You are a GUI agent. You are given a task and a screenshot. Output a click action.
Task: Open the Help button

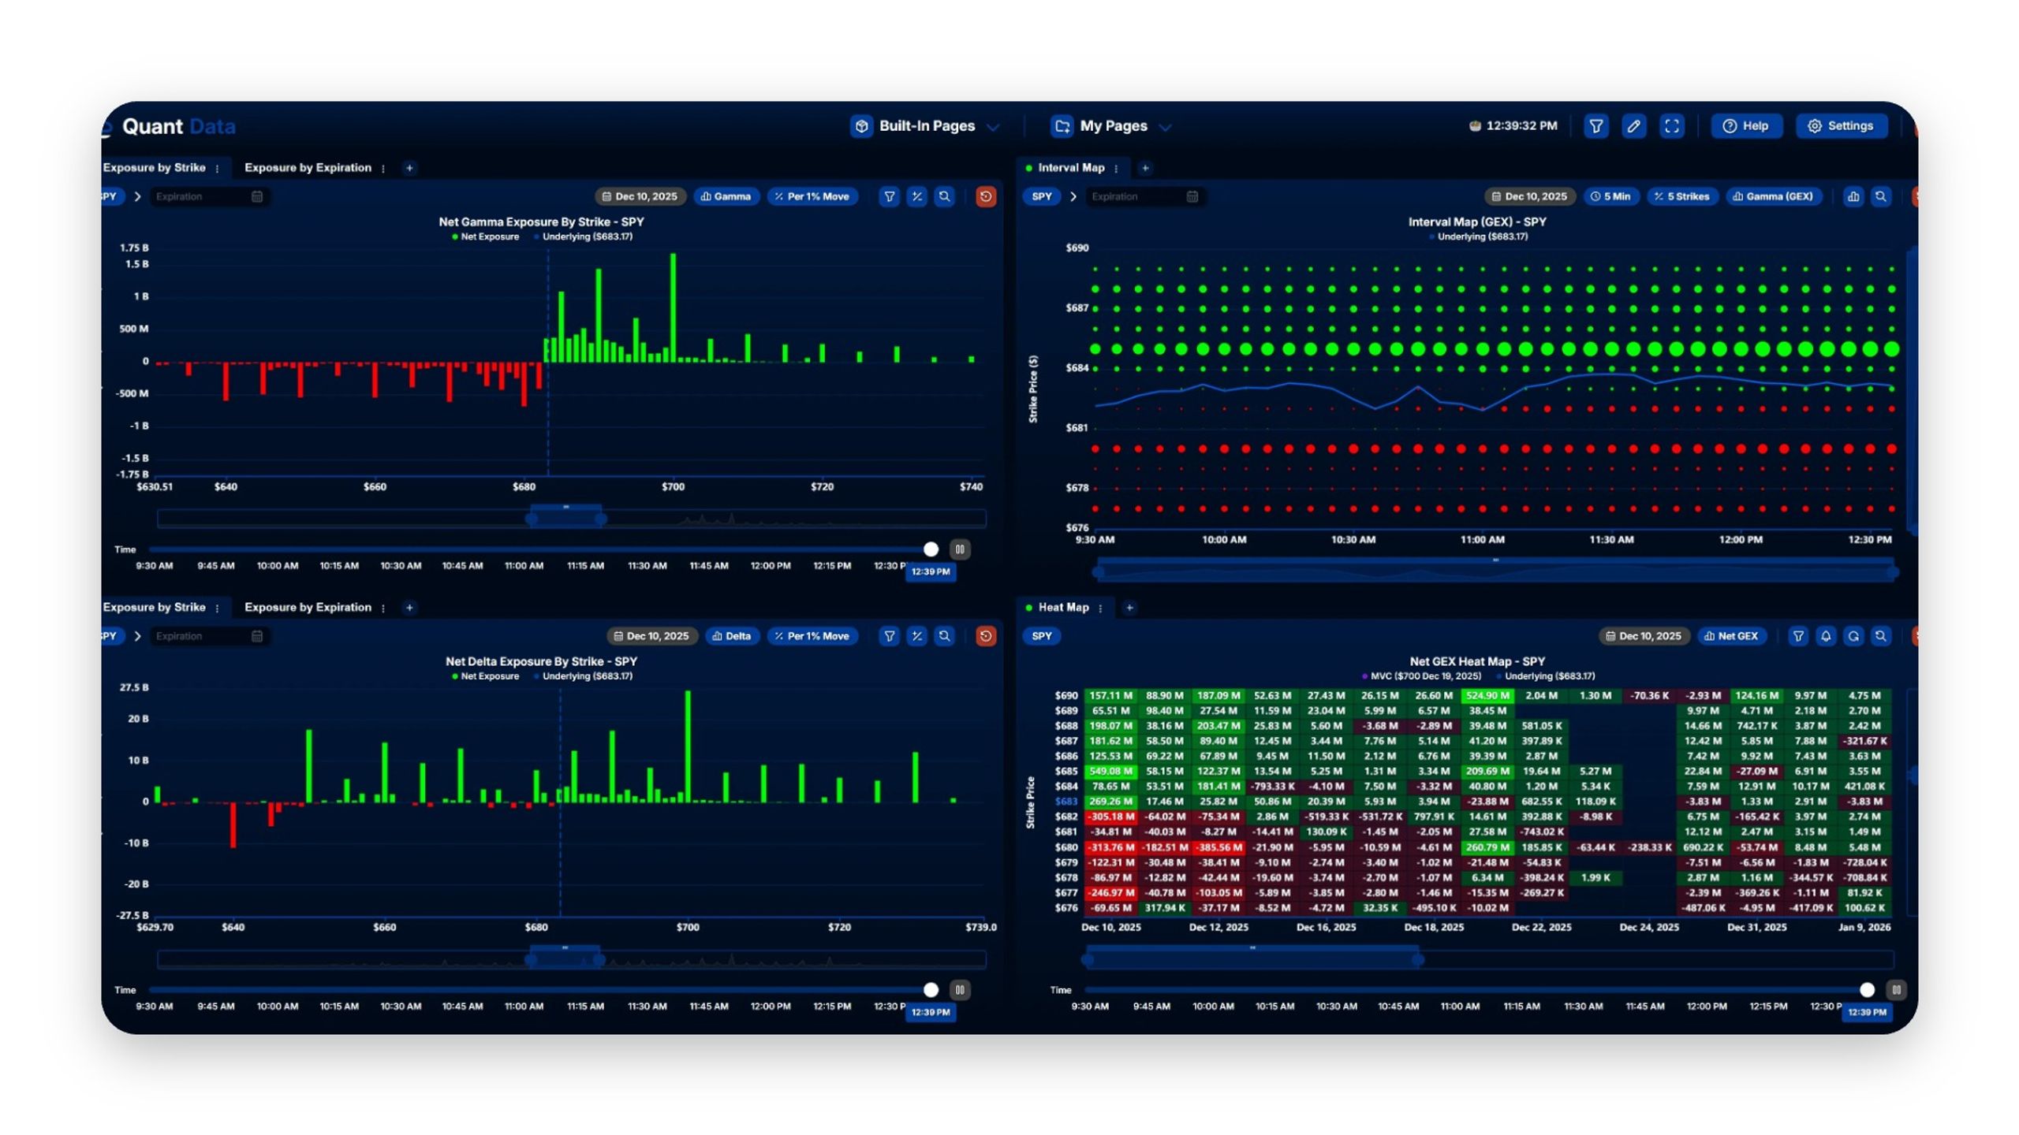(1746, 126)
